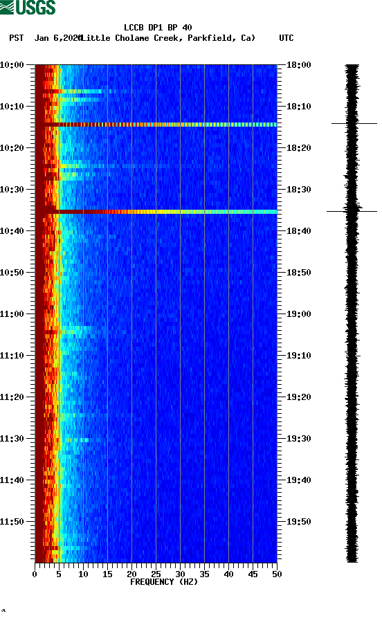Click the 20 Hz frequency tick label
The width and height of the screenshot is (382, 618).
point(131,574)
